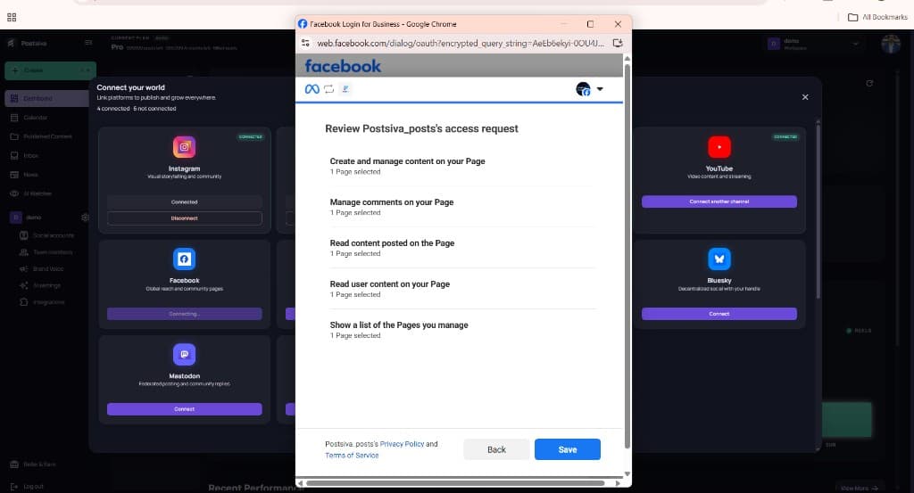Click the facebook wordmark logo

343,66
